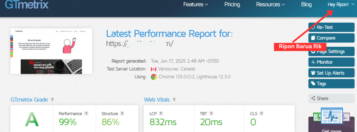Click the Monitor pulse icon
Screen dimensions: 357x132
point(313,62)
